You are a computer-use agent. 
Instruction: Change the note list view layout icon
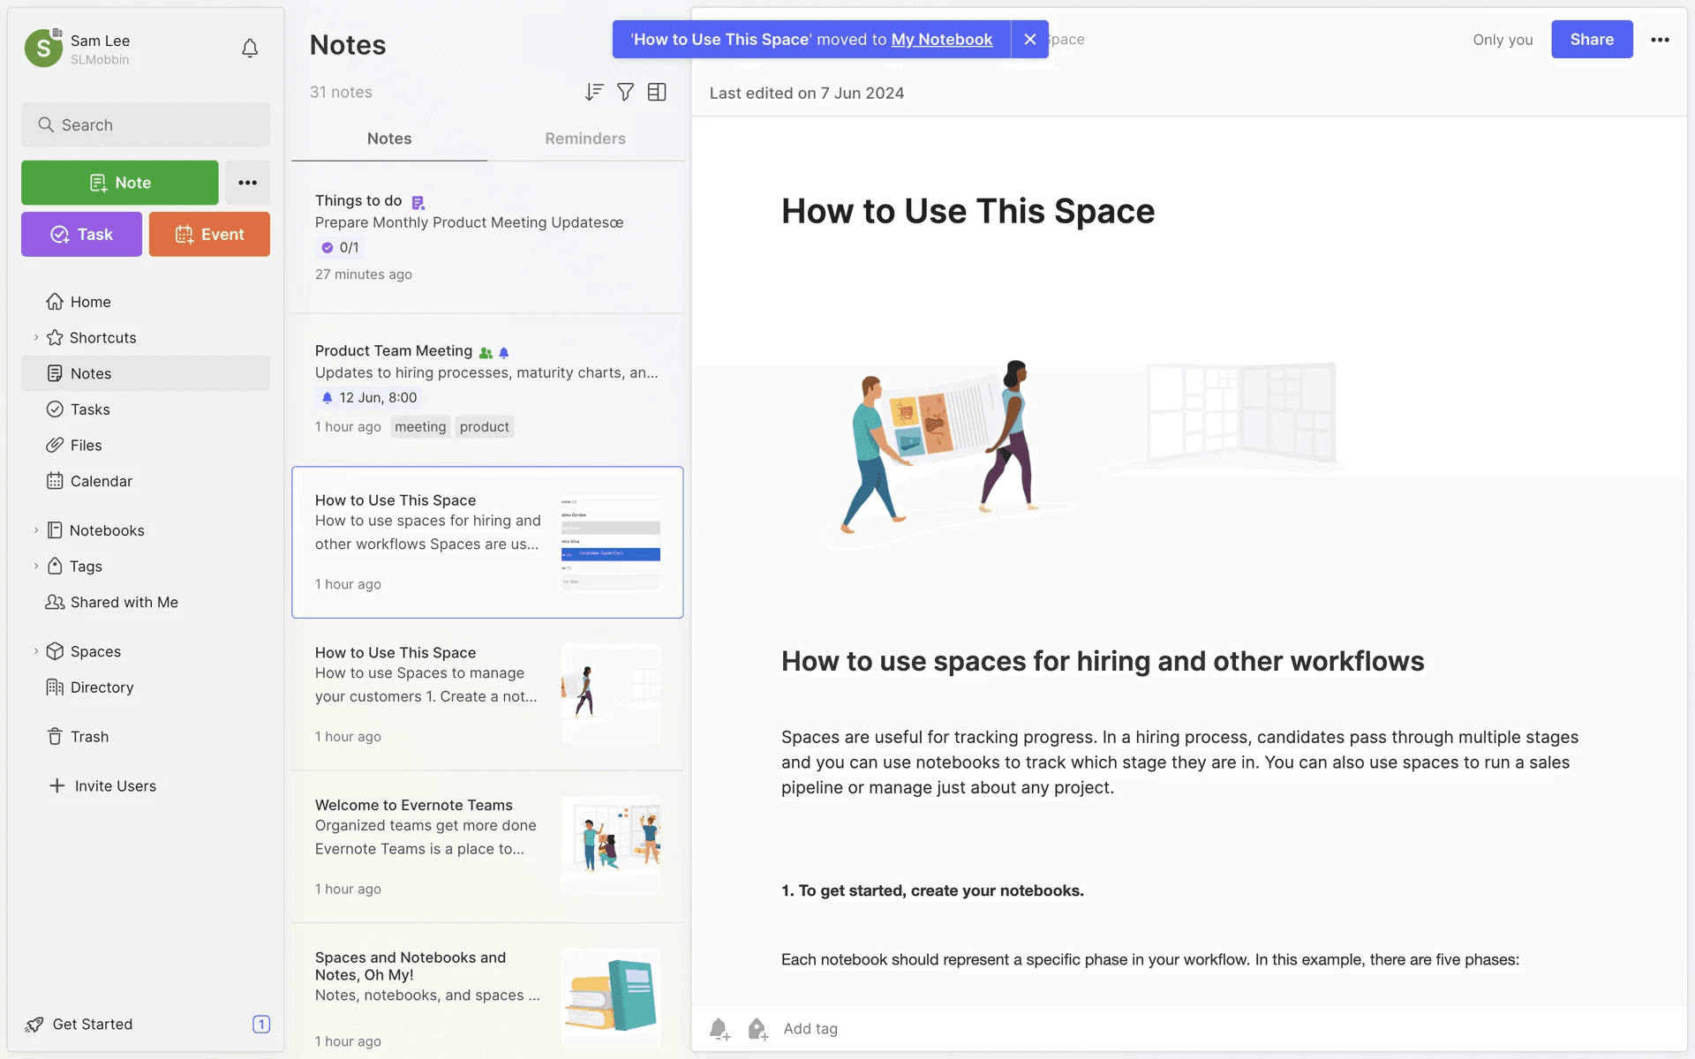(x=657, y=92)
